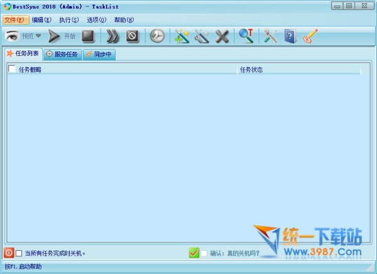
Task: Click the Start (开始) play icon
Action: (55, 36)
